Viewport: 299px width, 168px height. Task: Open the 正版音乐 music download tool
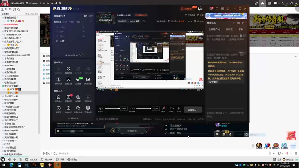point(88,97)
